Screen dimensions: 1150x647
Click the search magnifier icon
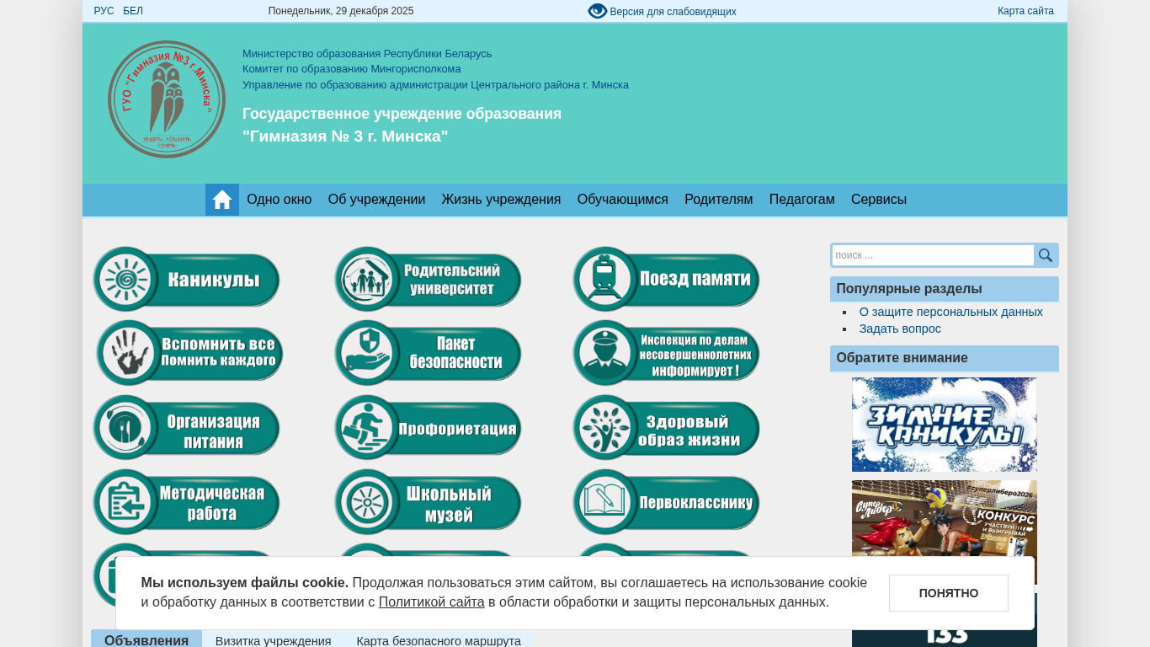pos(1046,255)
